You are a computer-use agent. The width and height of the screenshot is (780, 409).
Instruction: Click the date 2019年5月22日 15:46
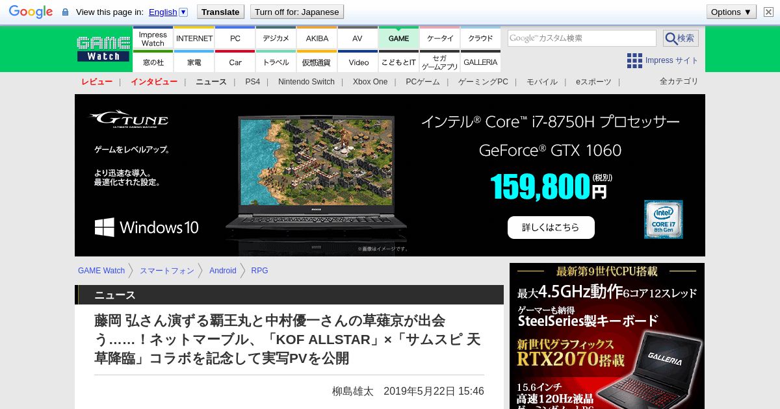tap(434, 391)
